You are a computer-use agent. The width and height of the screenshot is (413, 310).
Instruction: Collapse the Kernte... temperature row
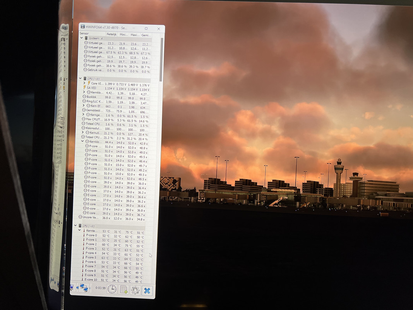click(80, 230)
